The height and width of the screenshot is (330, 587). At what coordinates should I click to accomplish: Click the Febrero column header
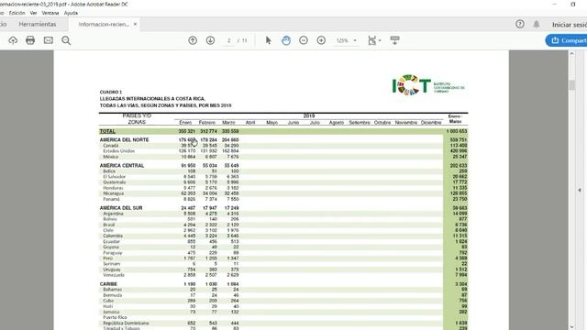(x=207, y=122)
